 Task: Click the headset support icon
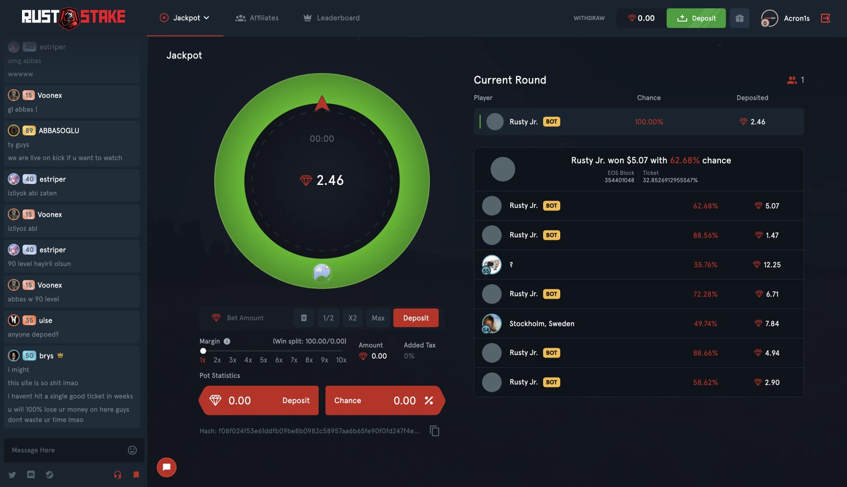118,475
